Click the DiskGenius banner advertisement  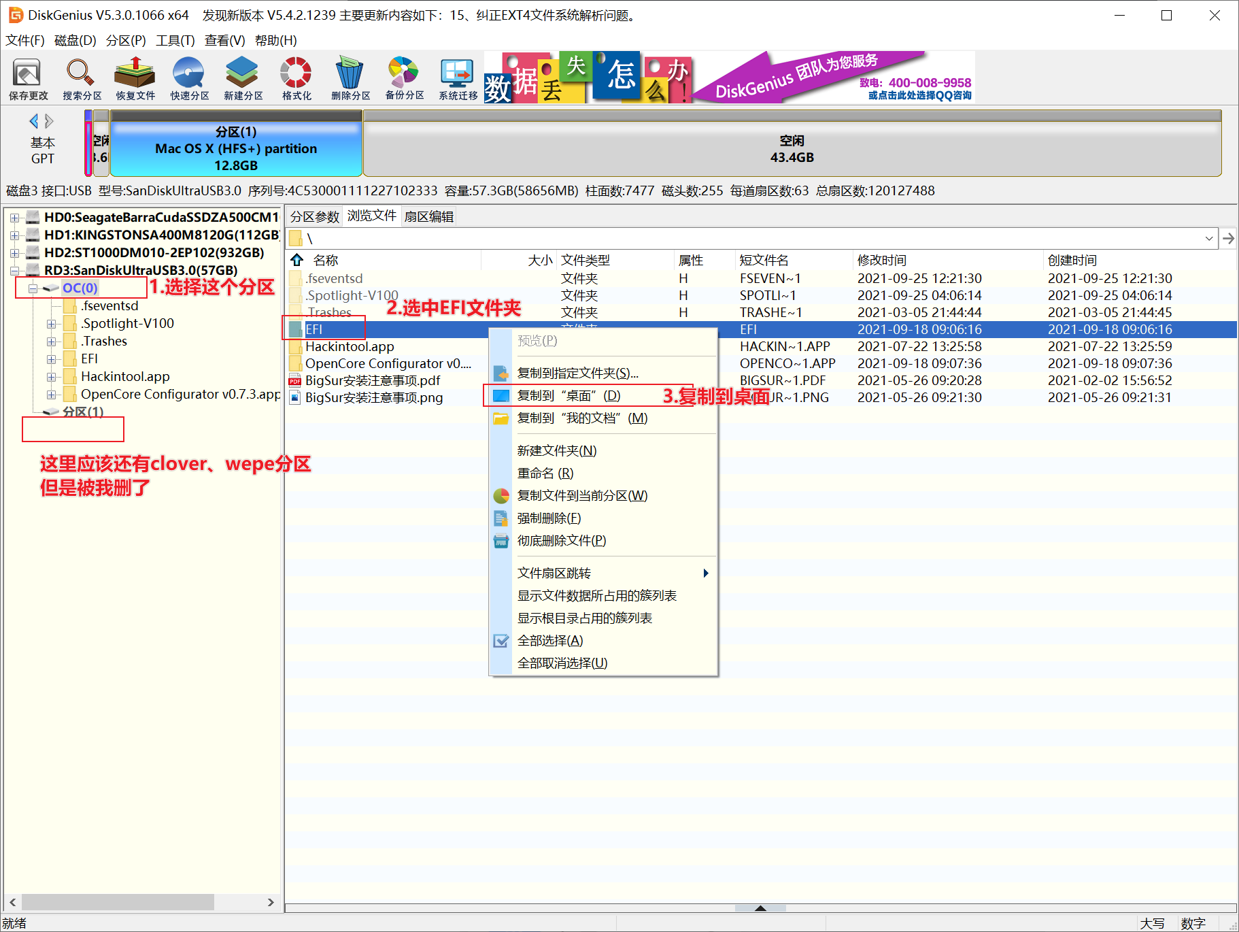click(730, 77)
